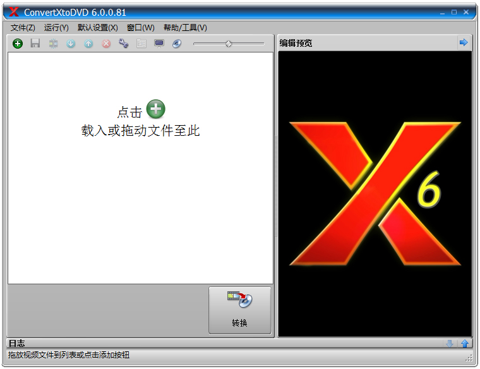Viewport: 480px width, 369px height.
Task: Click the ConvertXtoDVD red X title icon
Action: (14, 12)
